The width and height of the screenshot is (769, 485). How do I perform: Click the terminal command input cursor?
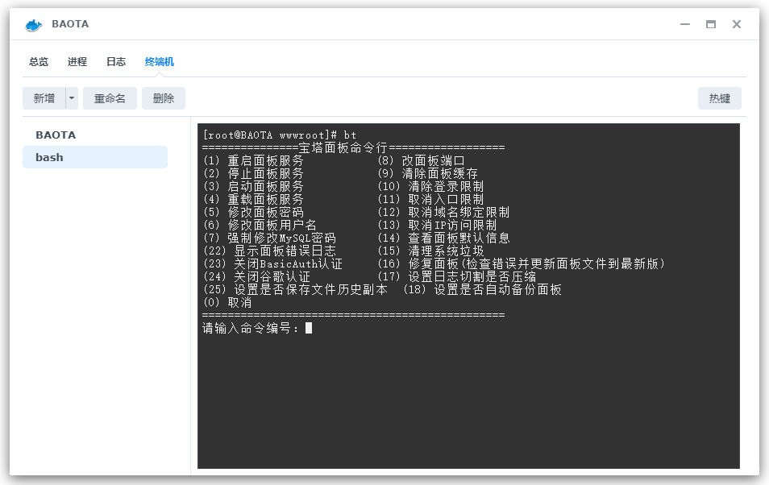pyautogui.click(x=308, y=328)
